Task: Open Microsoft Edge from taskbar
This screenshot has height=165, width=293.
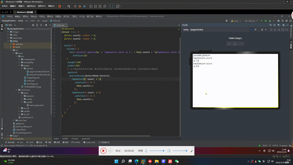Action: pyautogui.click(x=136, y=161)
